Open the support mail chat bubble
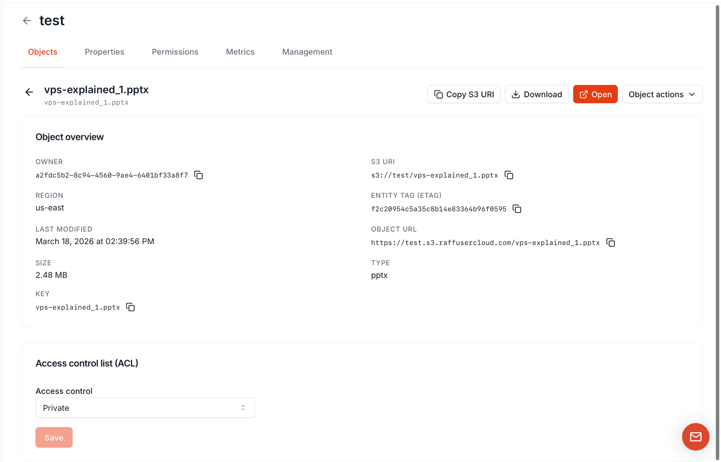Screen dimensions: 721x462 click(695, 437)
